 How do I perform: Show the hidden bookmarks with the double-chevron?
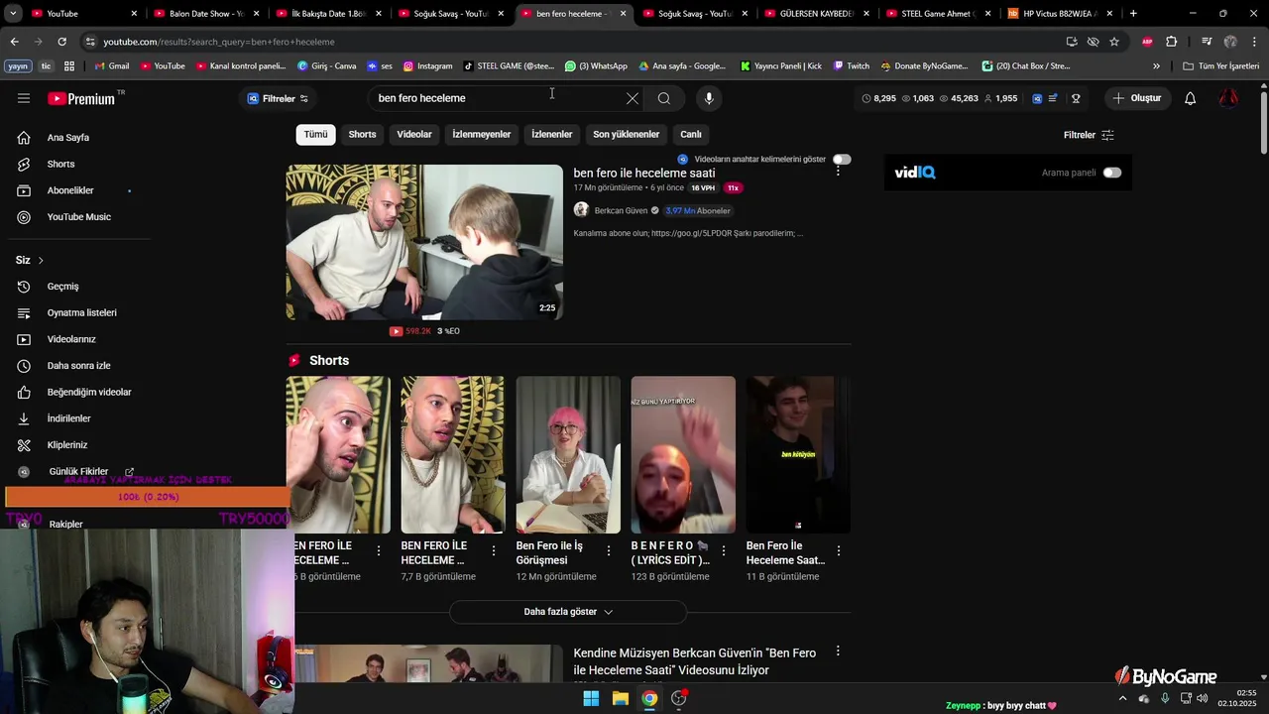coord(1156,66)
